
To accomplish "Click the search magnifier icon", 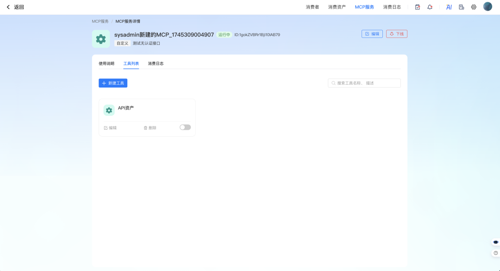I will (x=333, y=83).
